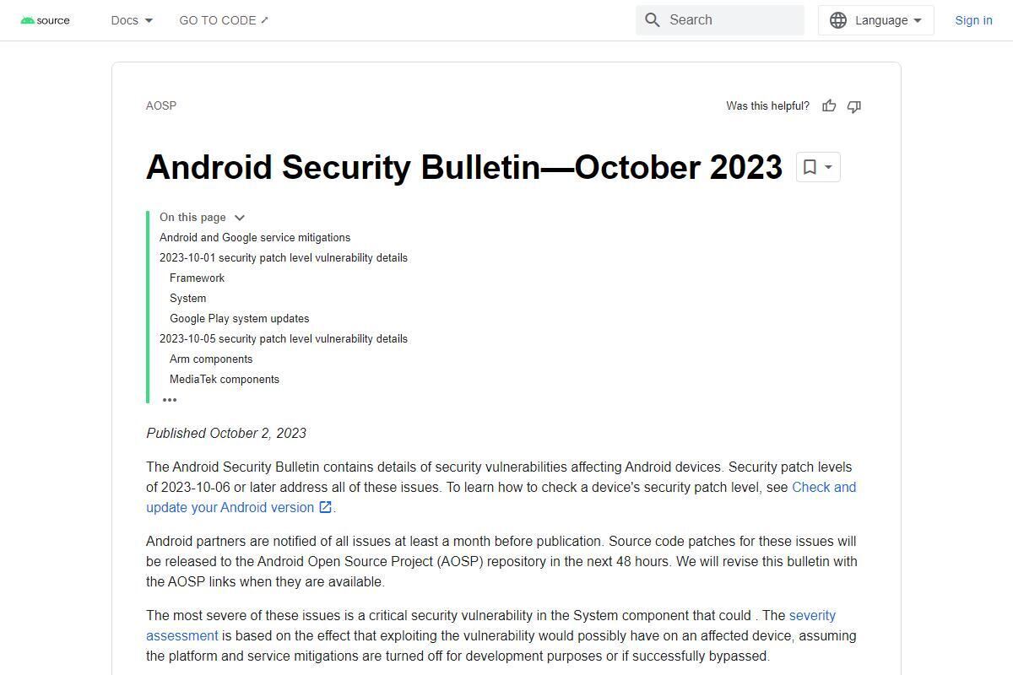Open the Docs dropdown menu

(x=131, y=19)
